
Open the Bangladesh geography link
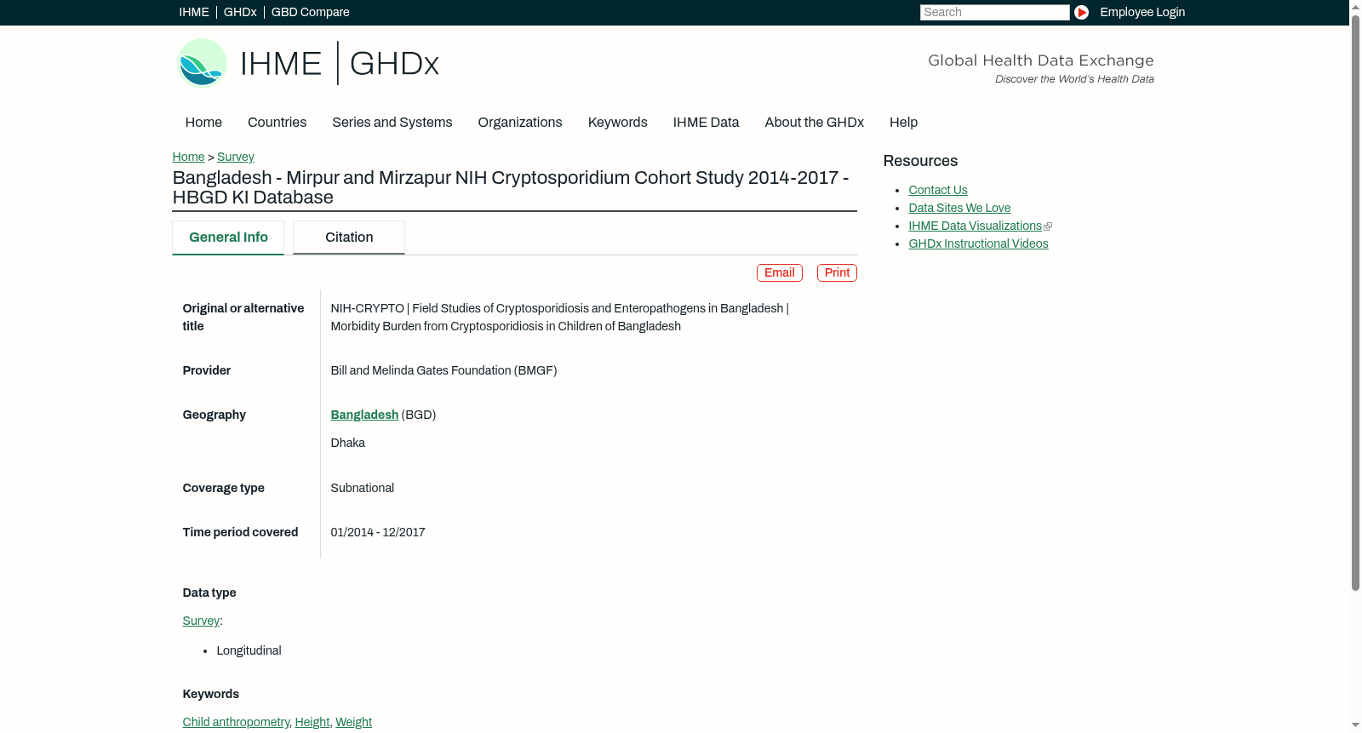coord(364,415)
